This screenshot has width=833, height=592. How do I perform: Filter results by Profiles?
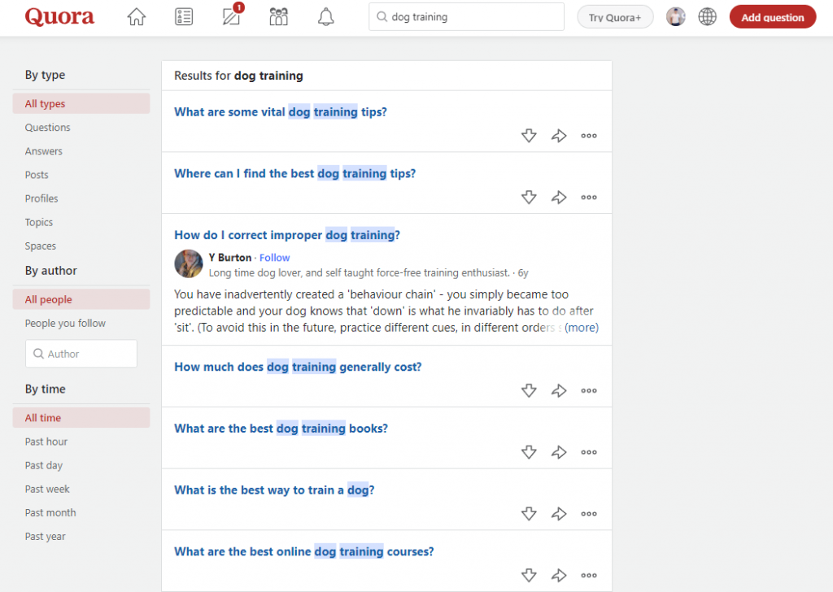pyautogui.click(x=41, y=198)
